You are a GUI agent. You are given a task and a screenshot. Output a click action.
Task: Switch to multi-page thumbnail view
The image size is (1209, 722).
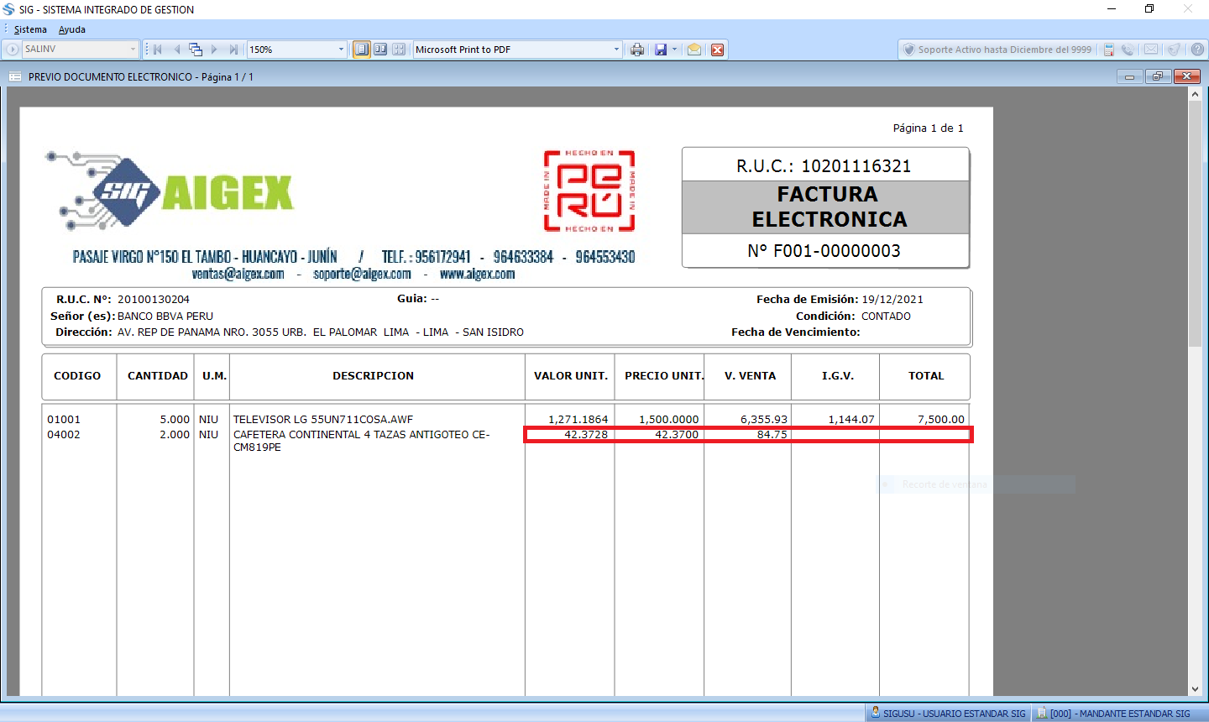(x=399, y=50)
